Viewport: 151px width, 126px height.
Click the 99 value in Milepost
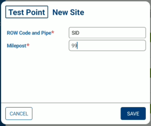[74, 45]
